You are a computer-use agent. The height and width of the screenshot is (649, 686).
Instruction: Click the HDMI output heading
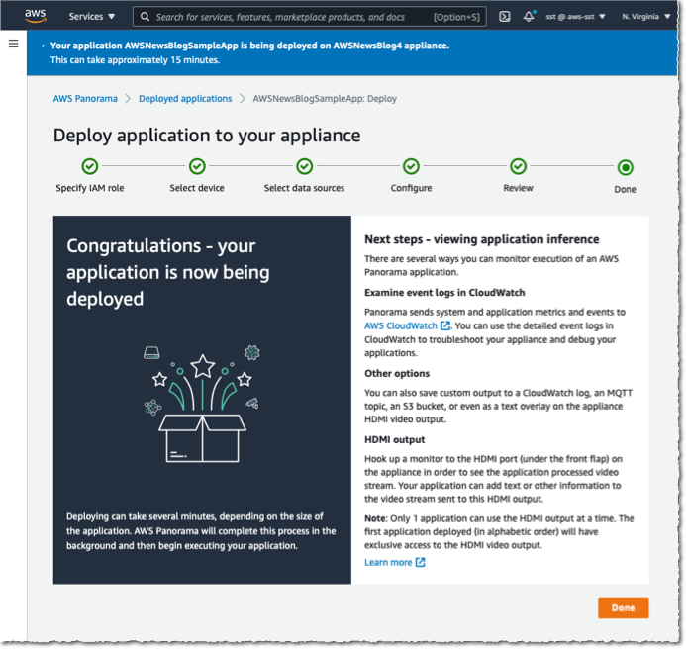[395, 440]
